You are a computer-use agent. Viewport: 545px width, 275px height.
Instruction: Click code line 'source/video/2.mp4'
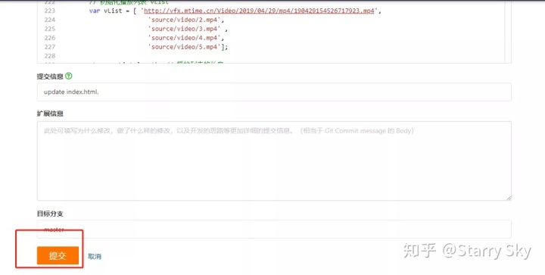pos(186,20)
